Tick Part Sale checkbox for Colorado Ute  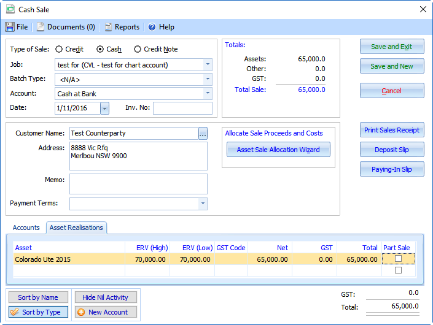coord(398,259)
